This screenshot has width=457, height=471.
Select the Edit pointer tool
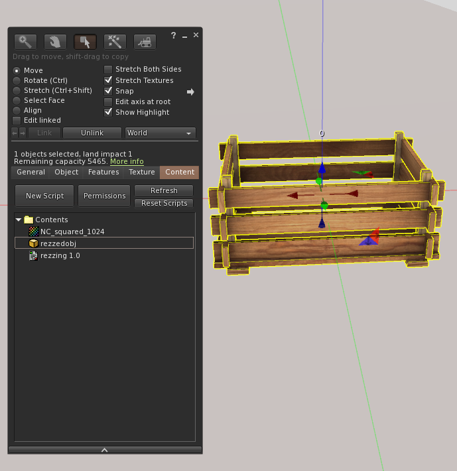(x=85, y=42)
